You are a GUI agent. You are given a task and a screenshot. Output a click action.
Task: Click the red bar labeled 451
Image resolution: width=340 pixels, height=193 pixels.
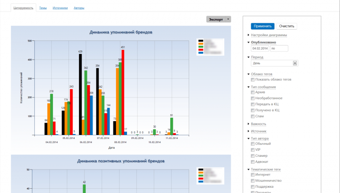pos(123,92)
